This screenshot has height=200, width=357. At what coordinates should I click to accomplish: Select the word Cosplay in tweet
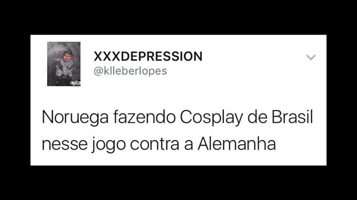pyautogui.click(x=211, y=118)
